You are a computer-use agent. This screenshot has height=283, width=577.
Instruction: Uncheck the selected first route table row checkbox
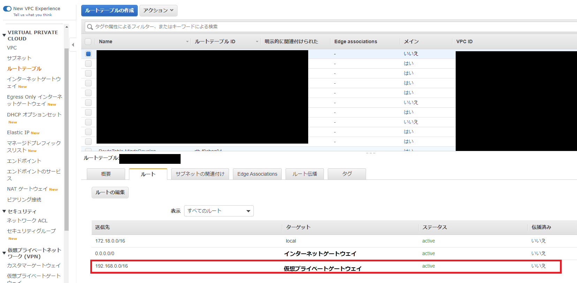(x=88, y=54)
